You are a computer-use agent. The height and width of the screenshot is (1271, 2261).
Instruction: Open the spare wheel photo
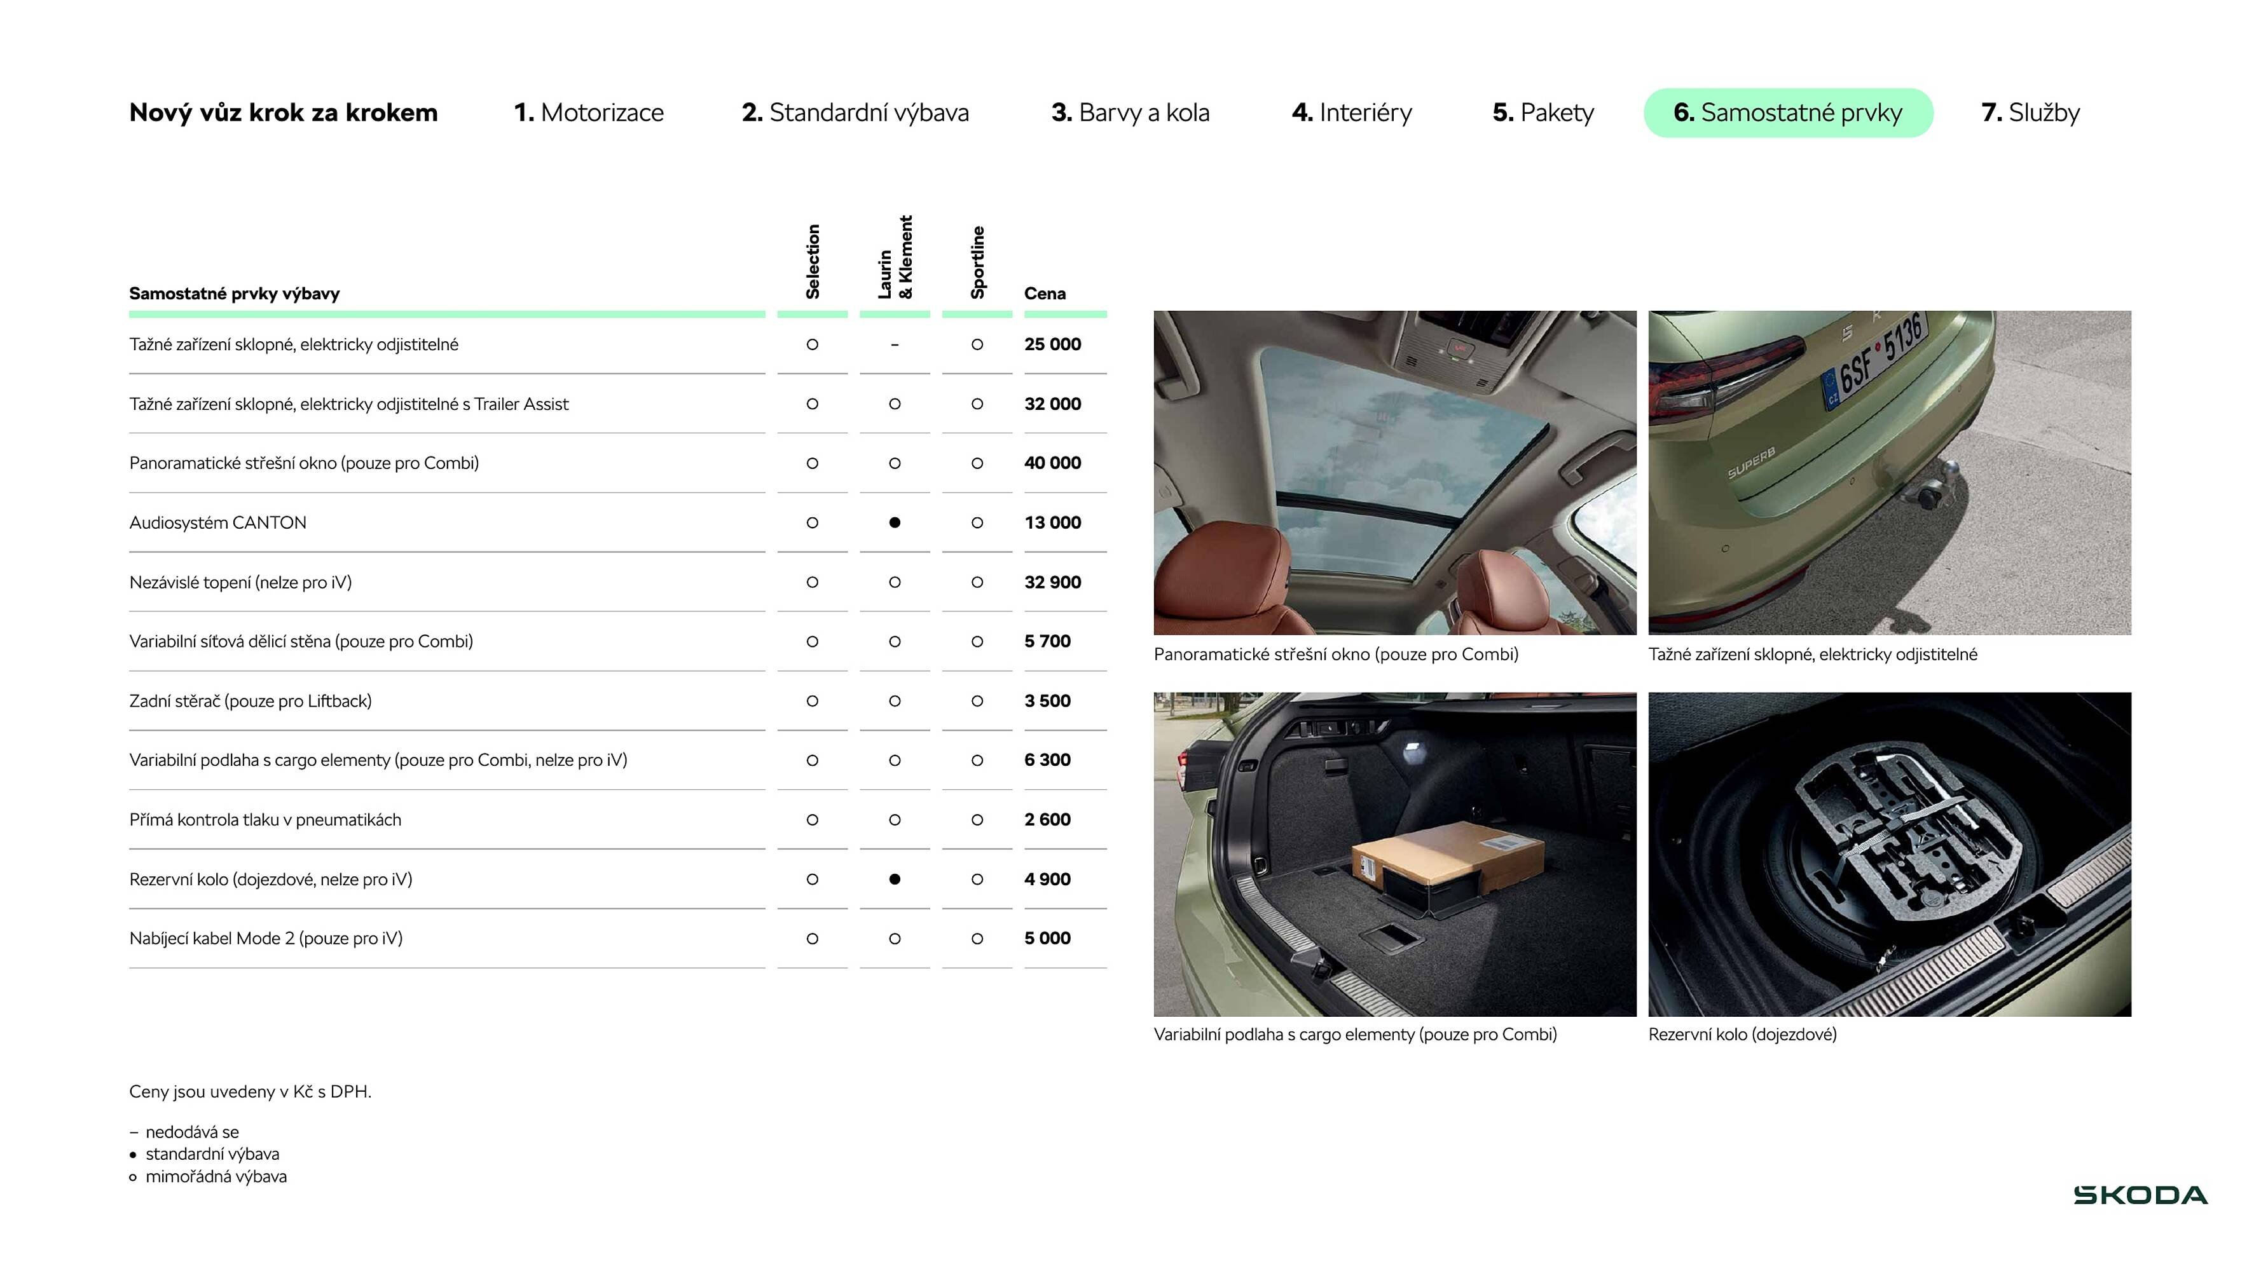click(1889, 853)
